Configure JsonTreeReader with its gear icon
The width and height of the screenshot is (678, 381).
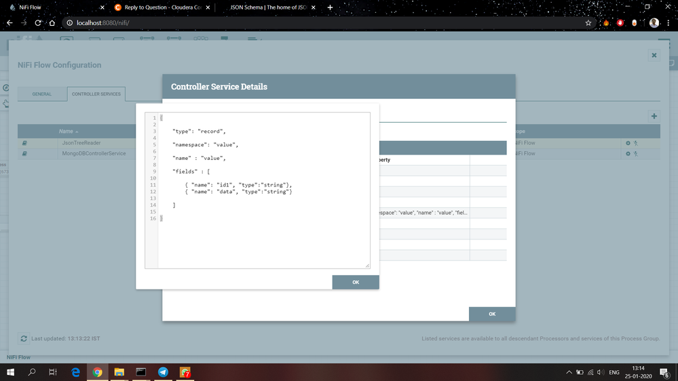pyautogui.click(x=628, y=143)
